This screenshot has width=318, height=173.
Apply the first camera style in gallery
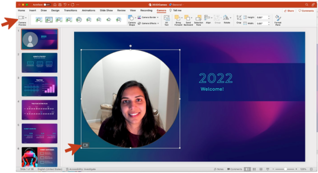[39, 20]
